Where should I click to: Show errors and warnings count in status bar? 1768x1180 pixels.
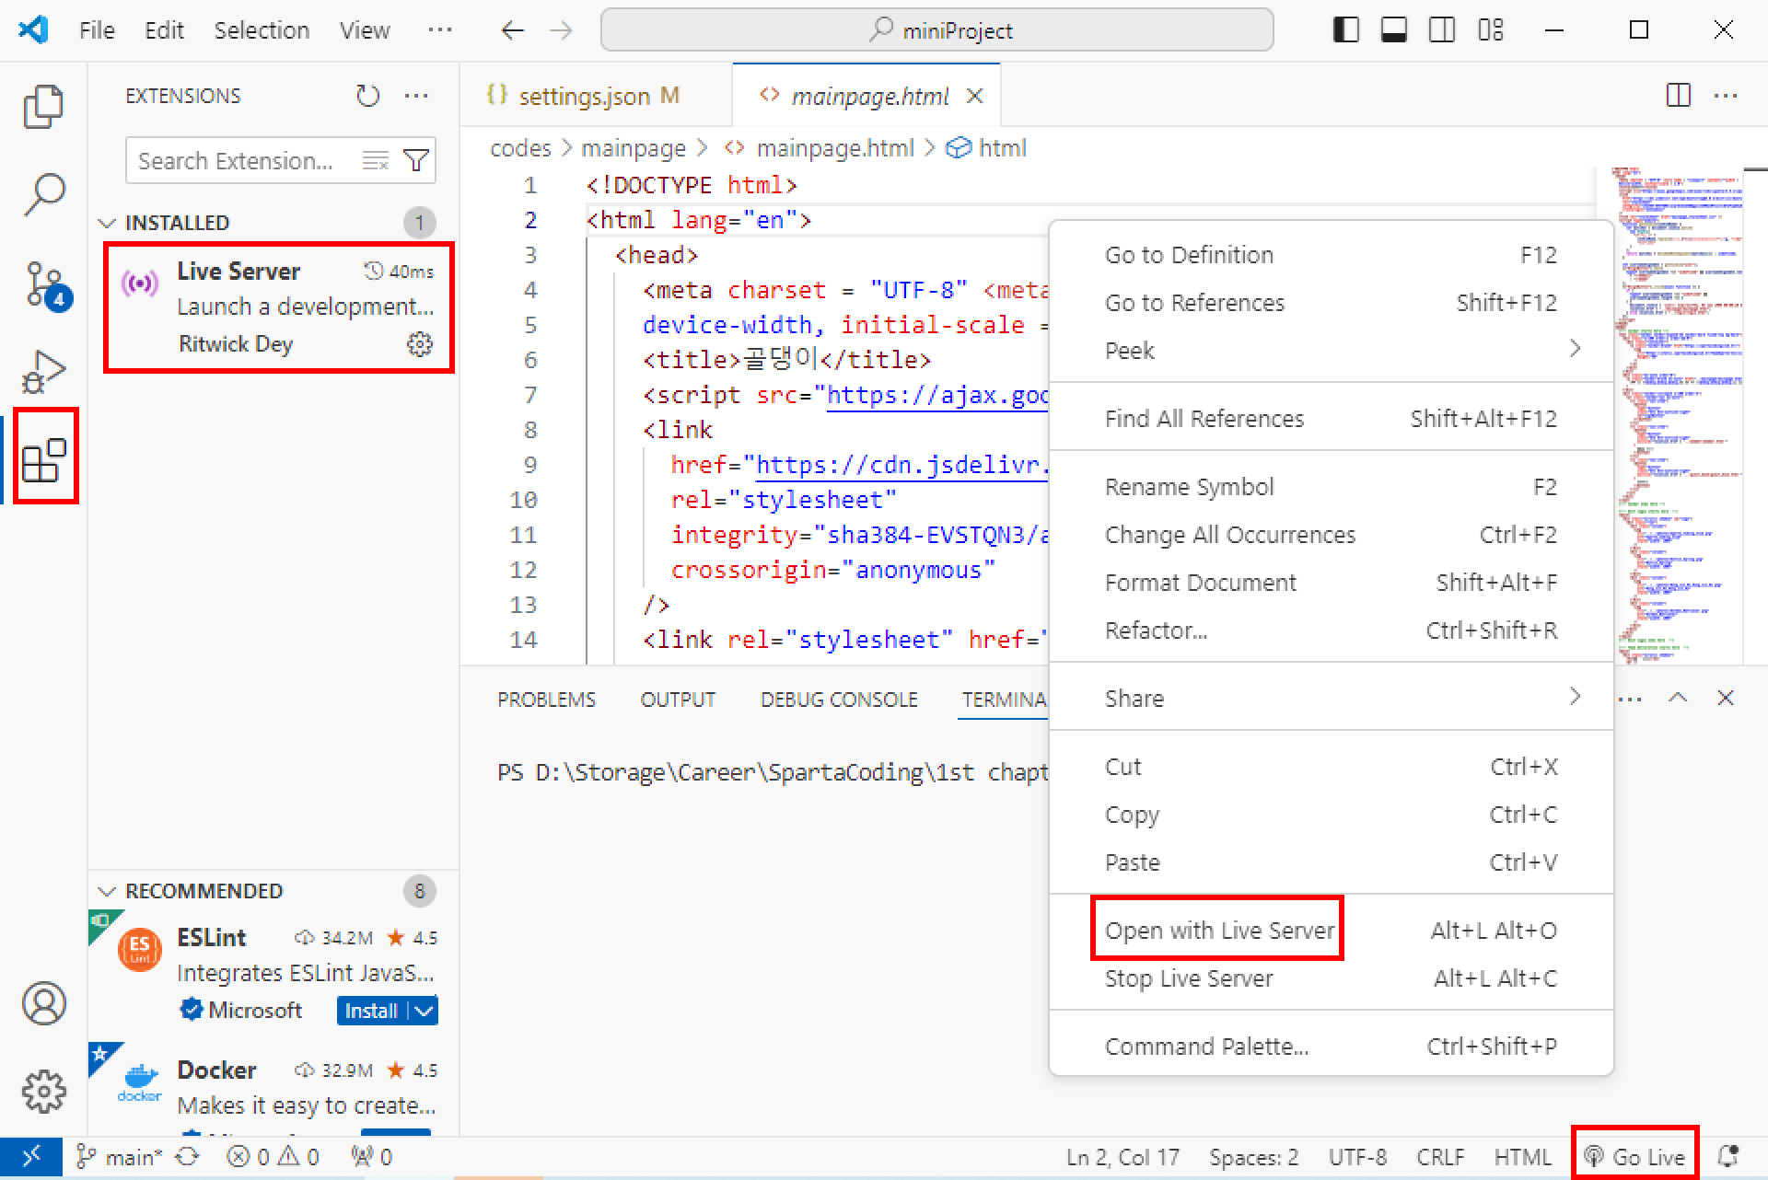pos(273,1156)
